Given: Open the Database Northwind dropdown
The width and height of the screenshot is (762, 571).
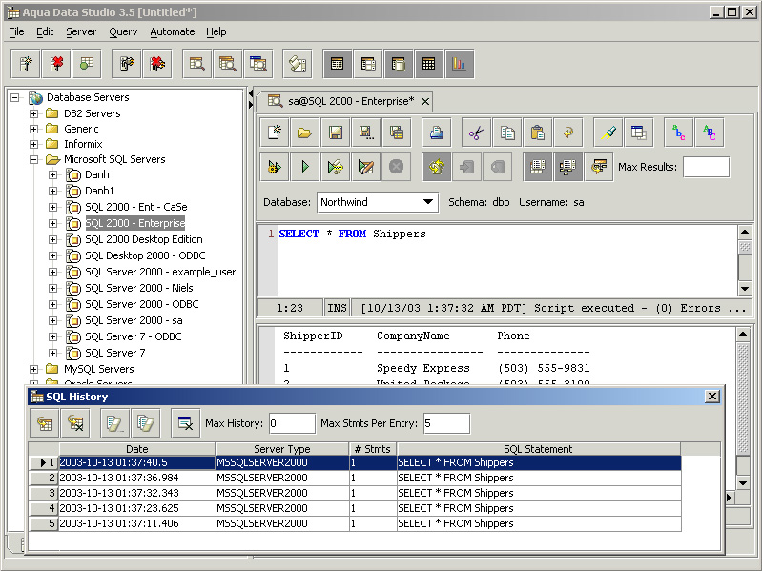Looking at the screenshot, I should pos(428,202).
